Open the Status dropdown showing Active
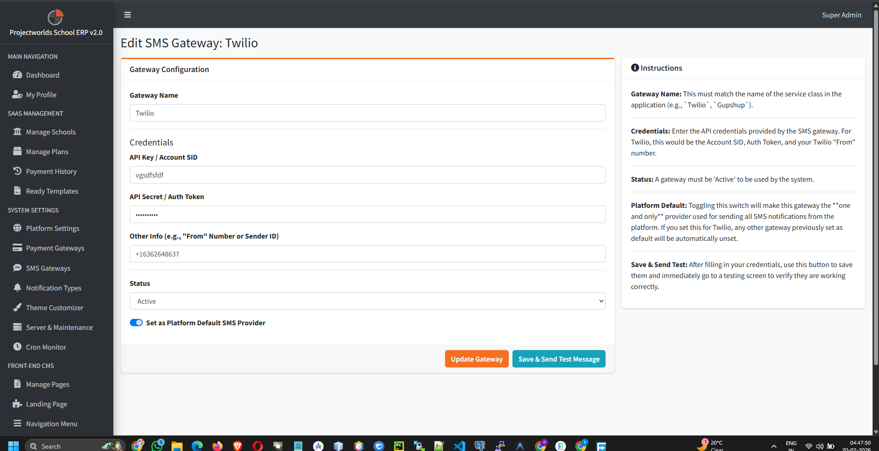Viewport: 879px width, 451px height. click(x=367, y=301)
